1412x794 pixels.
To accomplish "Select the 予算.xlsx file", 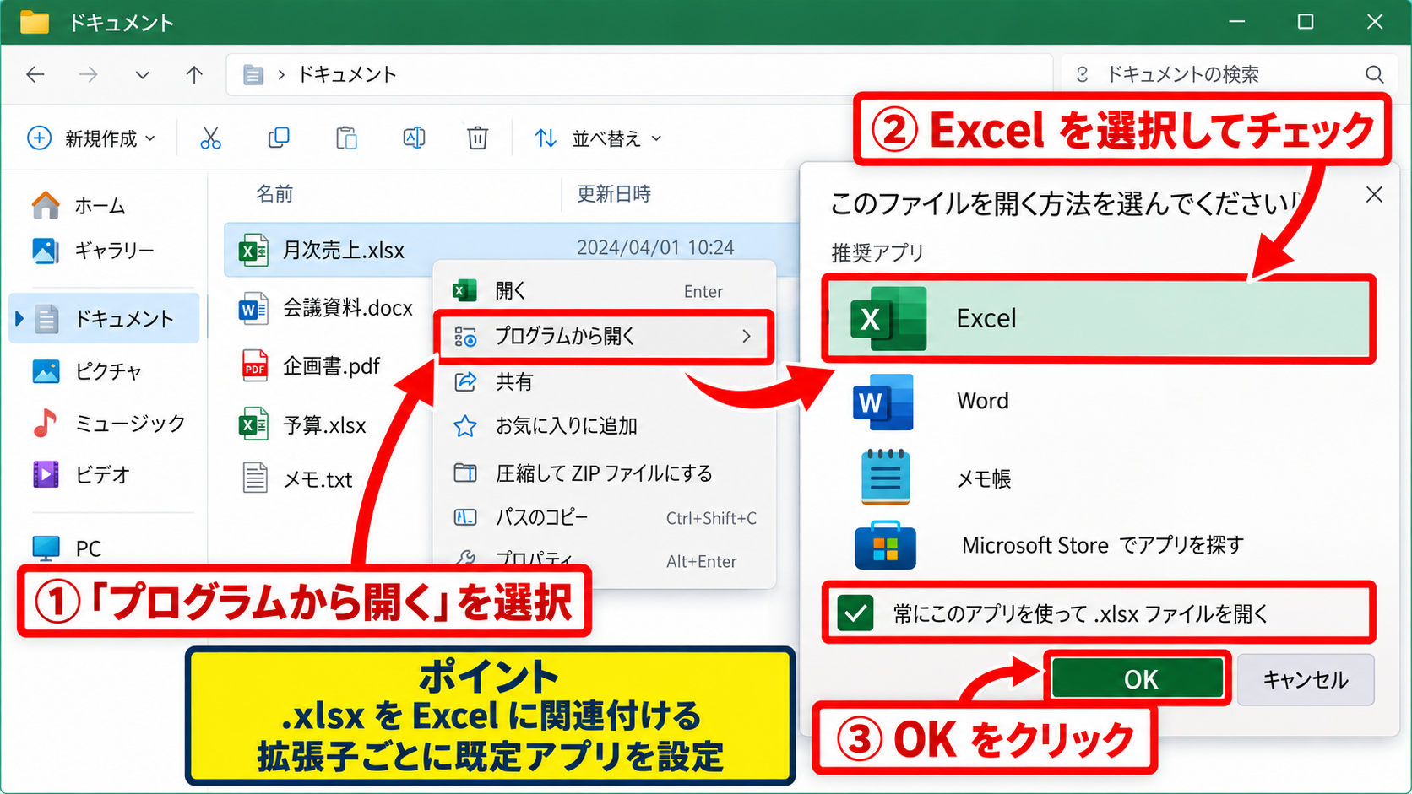I will click(x=303, y=424).
